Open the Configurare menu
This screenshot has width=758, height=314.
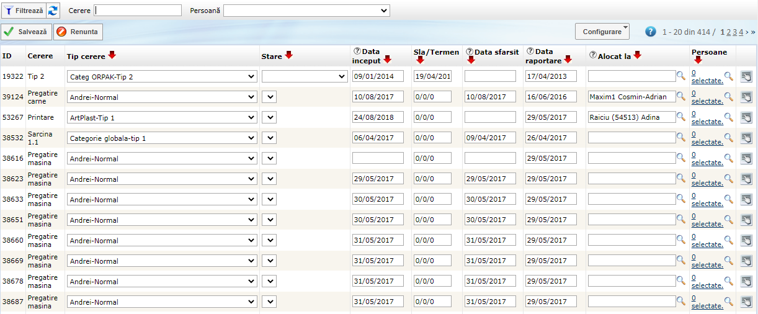[x=602, y=32]
